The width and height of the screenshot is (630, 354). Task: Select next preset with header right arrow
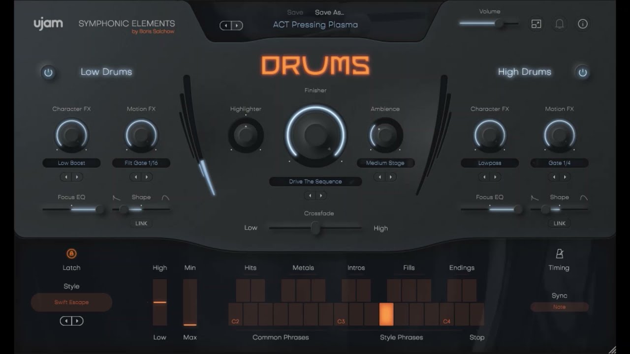pyautogui.click(x=237, y=26)
